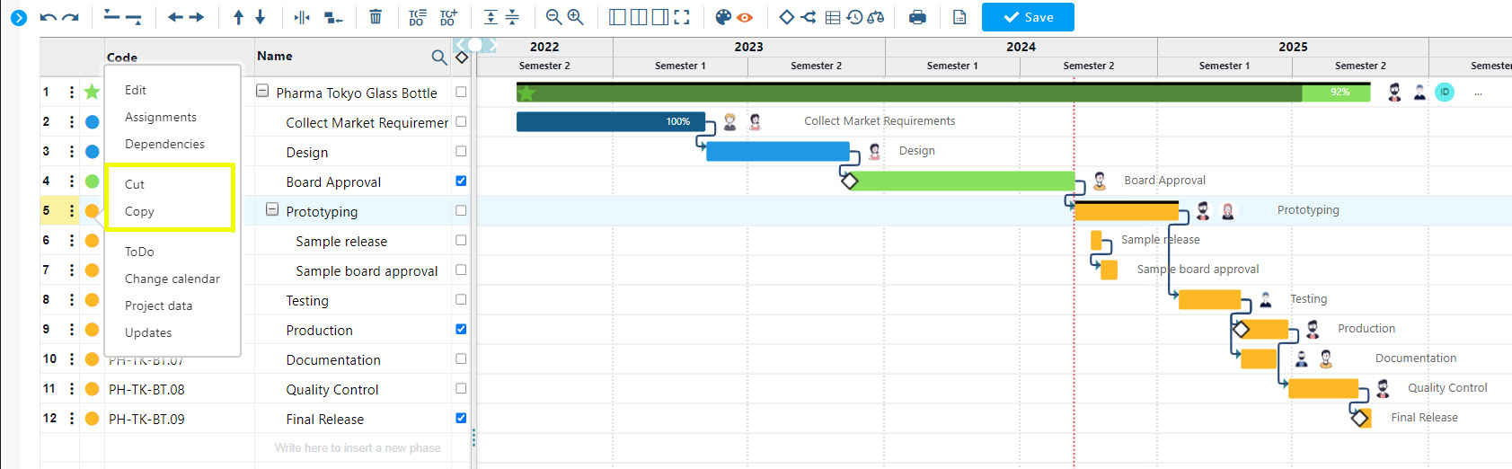Check the milestone box for Sample release
Image resolution: width=1512 pixels, height=469 pixels.
coord(461,240)
